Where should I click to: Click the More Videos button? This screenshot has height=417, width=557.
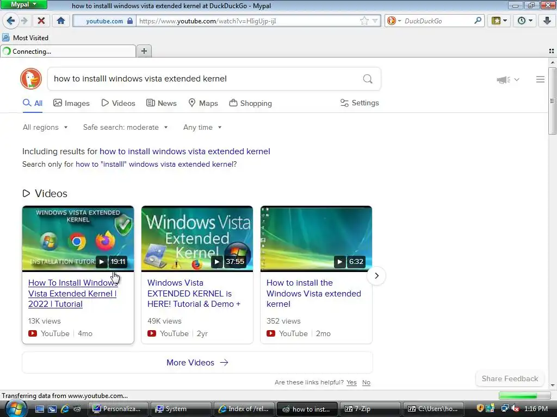pyautogui.click(x=197, y=362)
